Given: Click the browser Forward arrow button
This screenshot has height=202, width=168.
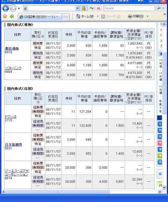Looking at the screenshot, I should click(x=13, y=8).
